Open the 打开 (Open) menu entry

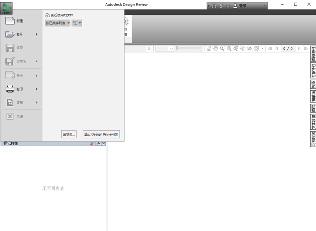(21, 34)
